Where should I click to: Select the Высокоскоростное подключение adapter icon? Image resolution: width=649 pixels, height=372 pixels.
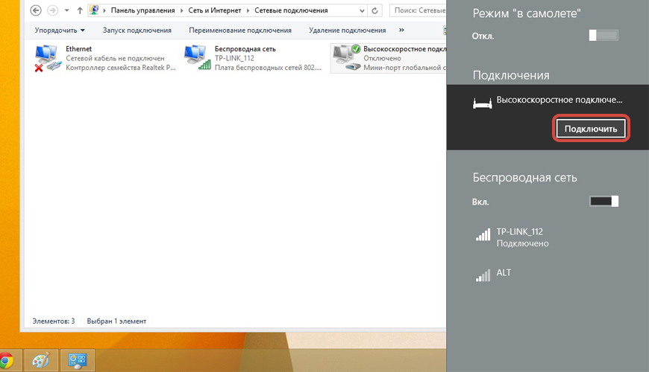tap(347, 57)
